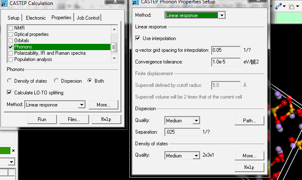302x180 pixels.
Task: Click the arc measurement toolbar icon
Action: [292, 7]
